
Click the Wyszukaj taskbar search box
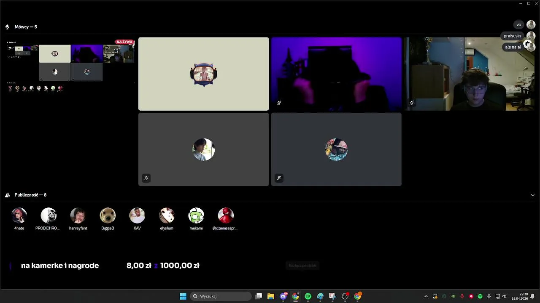(x=221, y=296)
